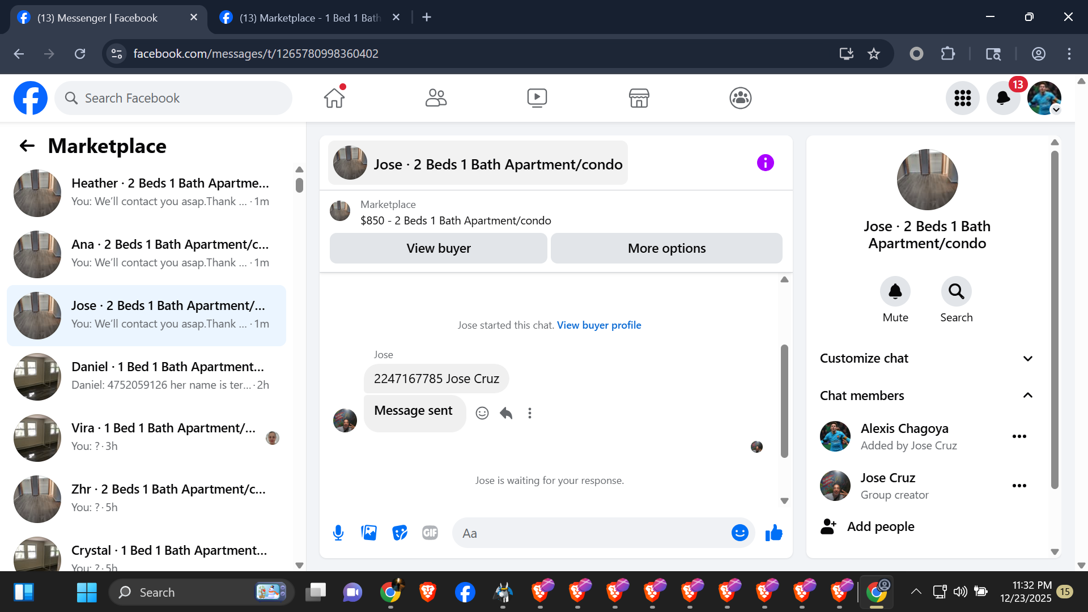Open the sticker picker icon
Image resolution: width=1088 pixels, height=612 pixels.
[x=399, y=533]
